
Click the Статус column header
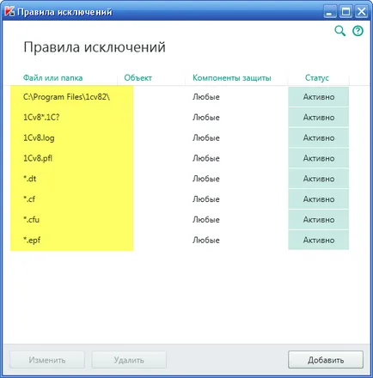point(317,78)
